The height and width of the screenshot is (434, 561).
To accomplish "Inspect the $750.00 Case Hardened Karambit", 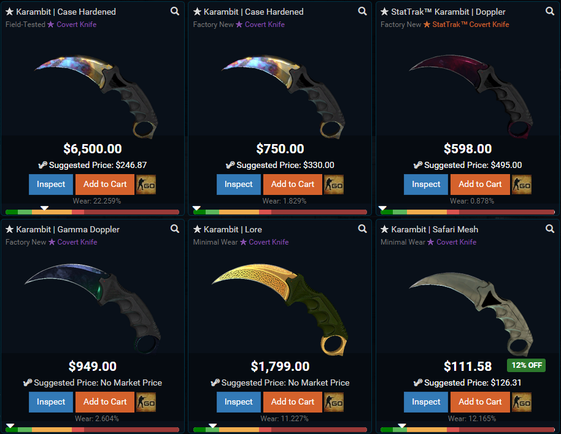I will (x=239, y=185).
